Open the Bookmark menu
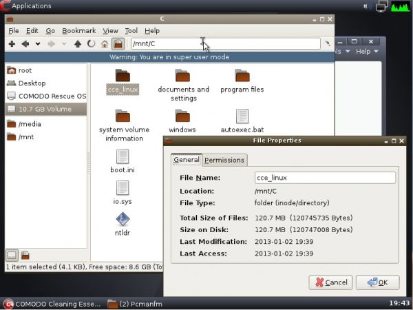 point(78,31)
